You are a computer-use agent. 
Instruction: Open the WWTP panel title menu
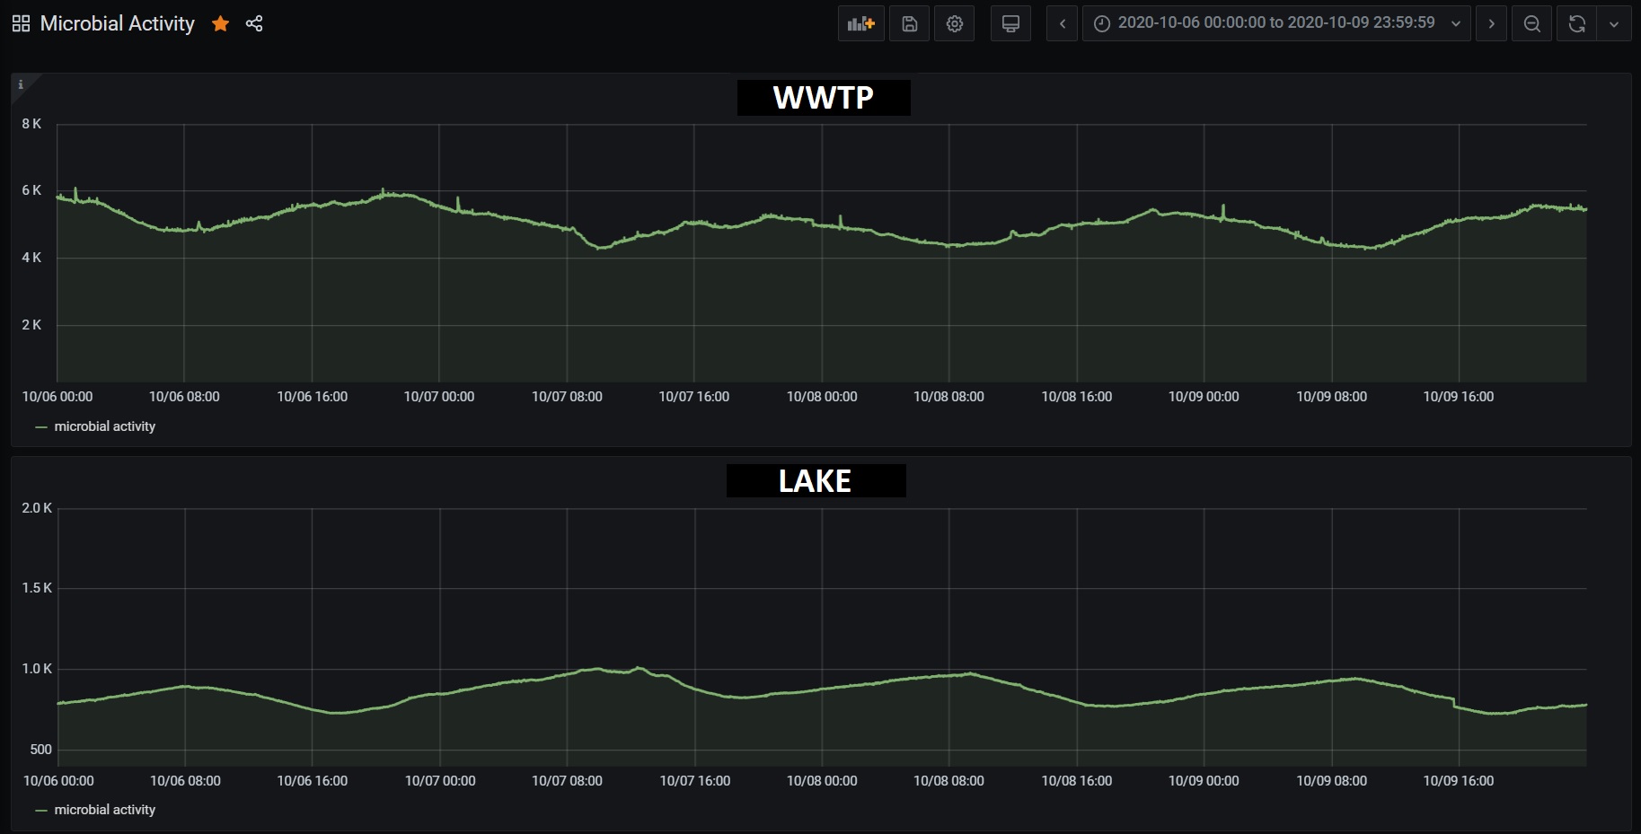pos(823,97)
